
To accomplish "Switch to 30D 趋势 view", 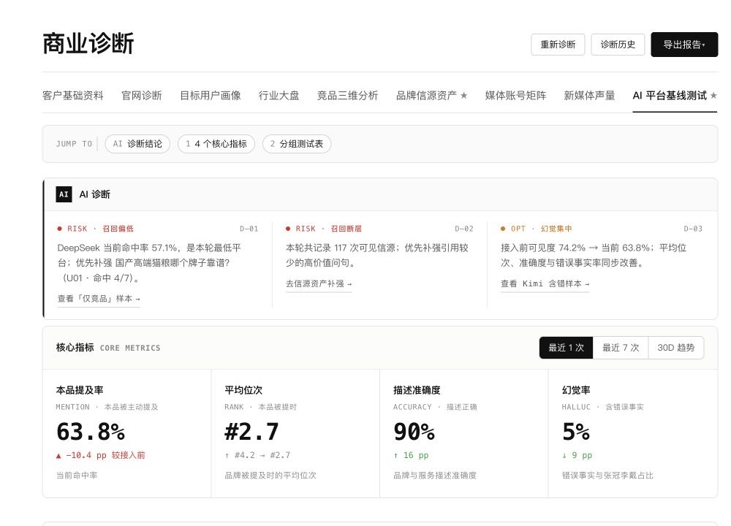I will coord(676,348).
